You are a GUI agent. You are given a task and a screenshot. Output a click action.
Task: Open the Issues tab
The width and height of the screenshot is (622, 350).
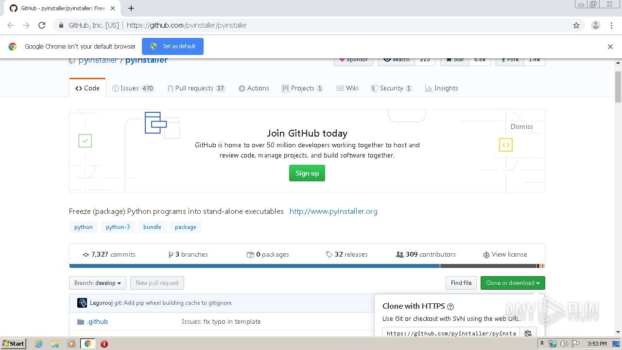pyautogui.click(x=133, y=88)
